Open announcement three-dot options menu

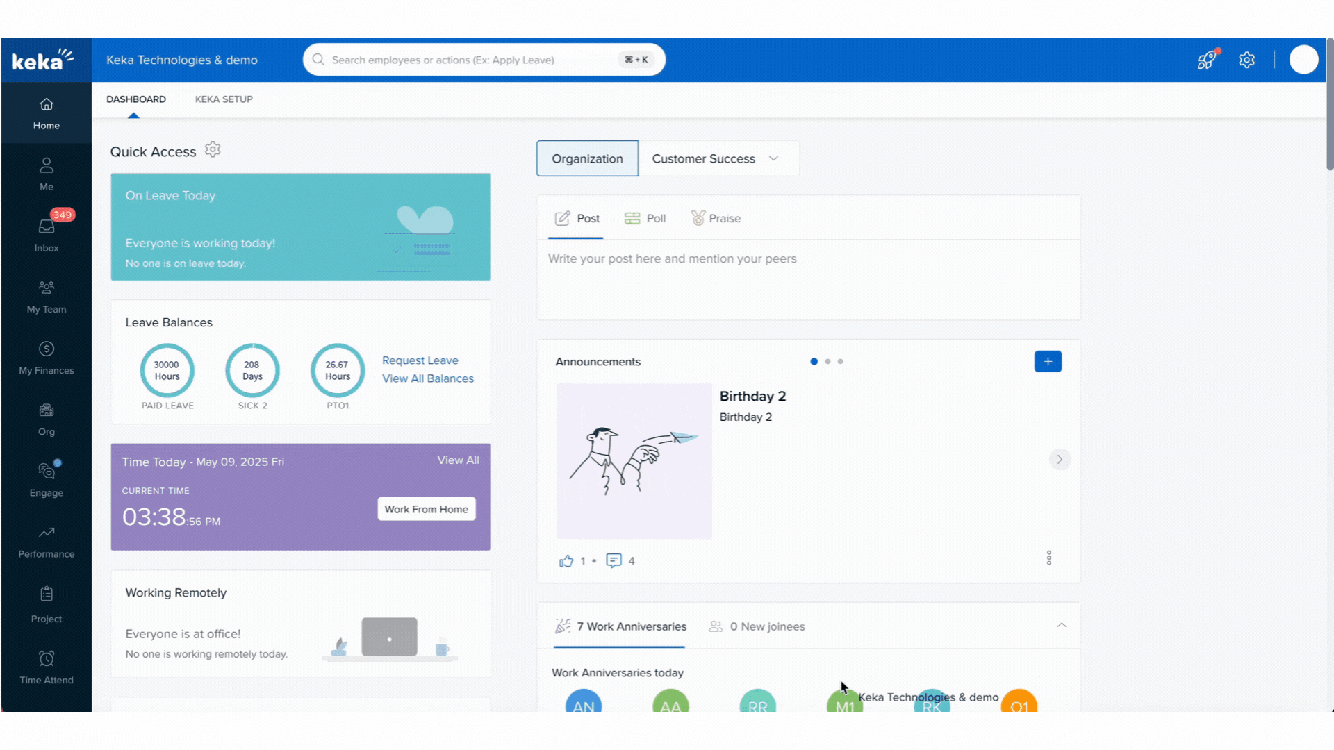point(1048,558)
